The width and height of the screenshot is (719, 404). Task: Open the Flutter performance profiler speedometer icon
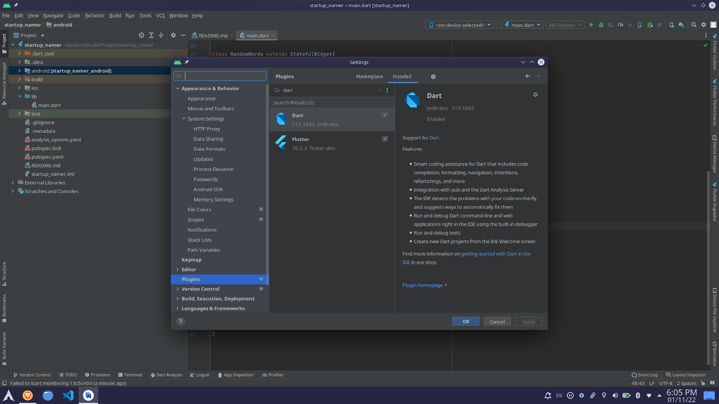[x=621, y=25]
